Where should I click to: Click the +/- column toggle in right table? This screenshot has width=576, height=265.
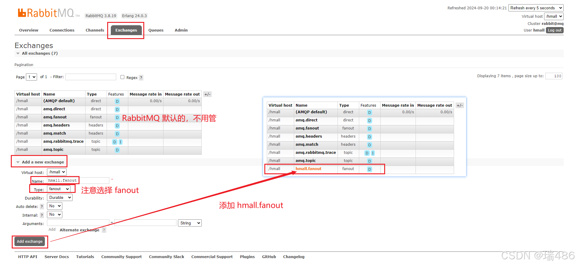point(459,105)
